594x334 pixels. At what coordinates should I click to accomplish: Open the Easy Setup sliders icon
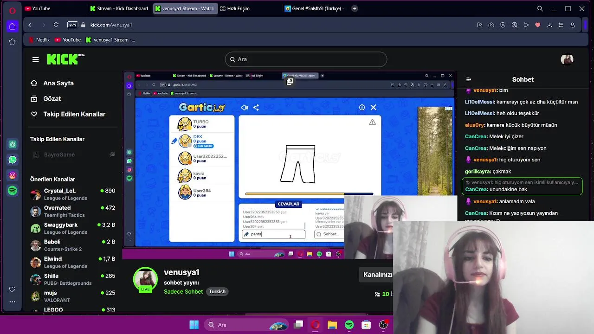561,25
